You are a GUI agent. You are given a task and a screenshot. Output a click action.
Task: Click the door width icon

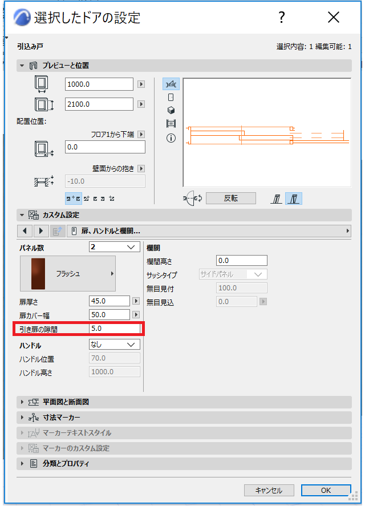click(42, 84)
